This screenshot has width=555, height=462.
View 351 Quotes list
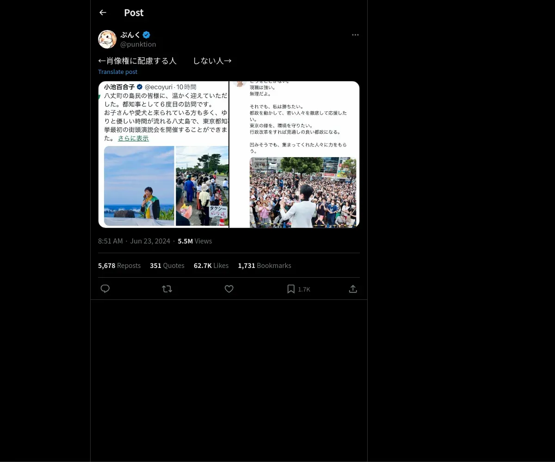point(167,266)
